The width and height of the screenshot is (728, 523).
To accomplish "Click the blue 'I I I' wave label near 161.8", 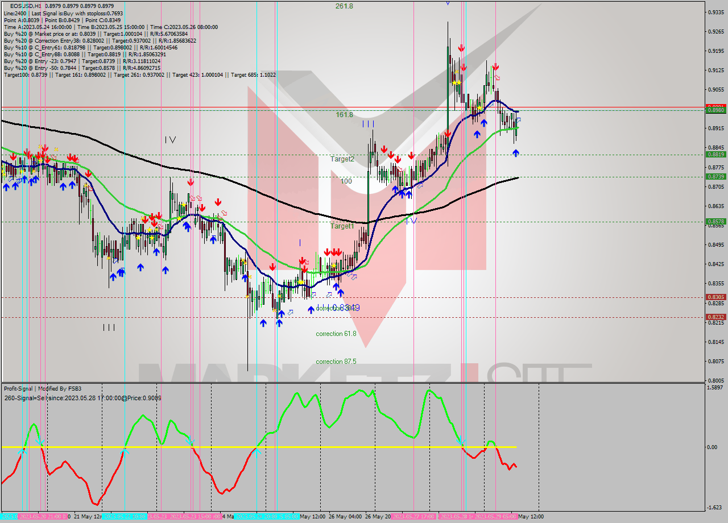I will [x=369, y=123].
